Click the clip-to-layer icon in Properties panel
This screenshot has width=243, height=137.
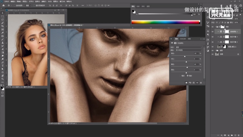click(x=186, y=83)
